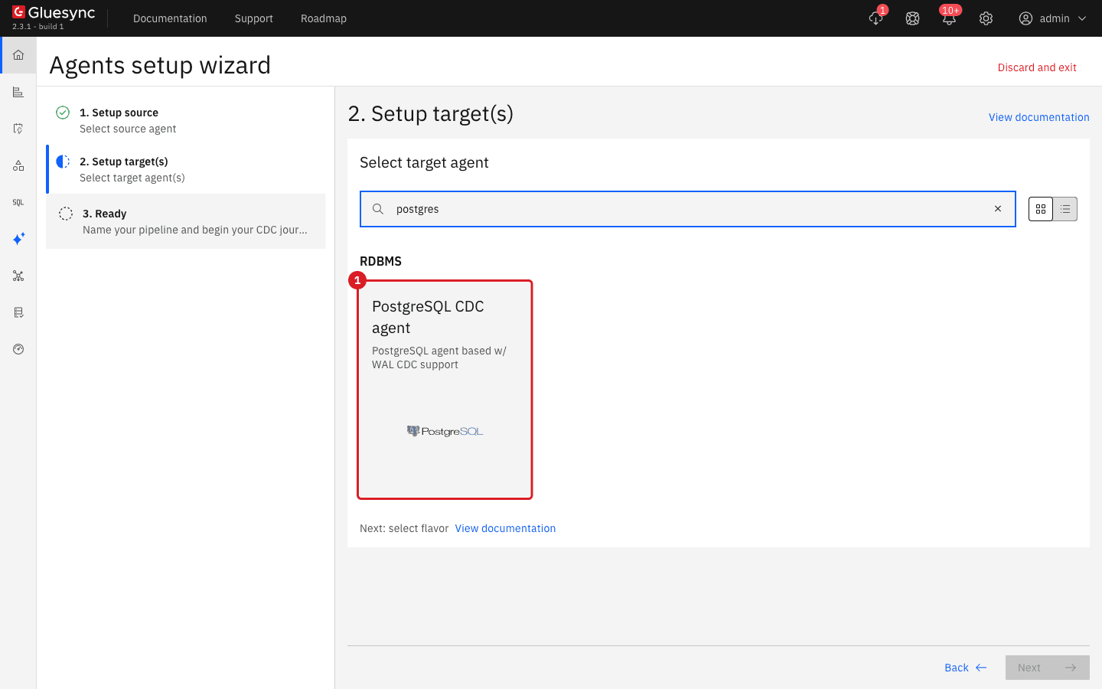
Task: Open the SQL sidebar icon
Action: coord(18,202)
